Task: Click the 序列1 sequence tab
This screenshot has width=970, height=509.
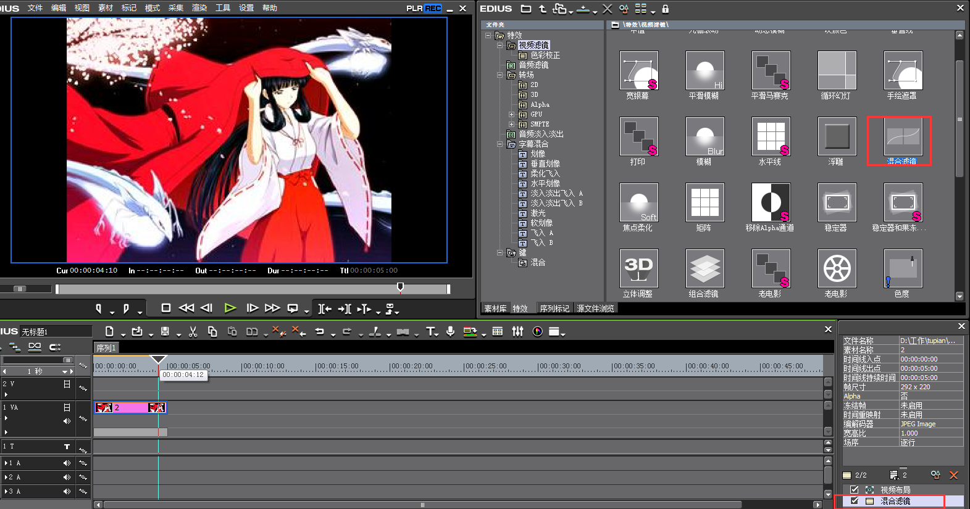Action: [106, 348]
